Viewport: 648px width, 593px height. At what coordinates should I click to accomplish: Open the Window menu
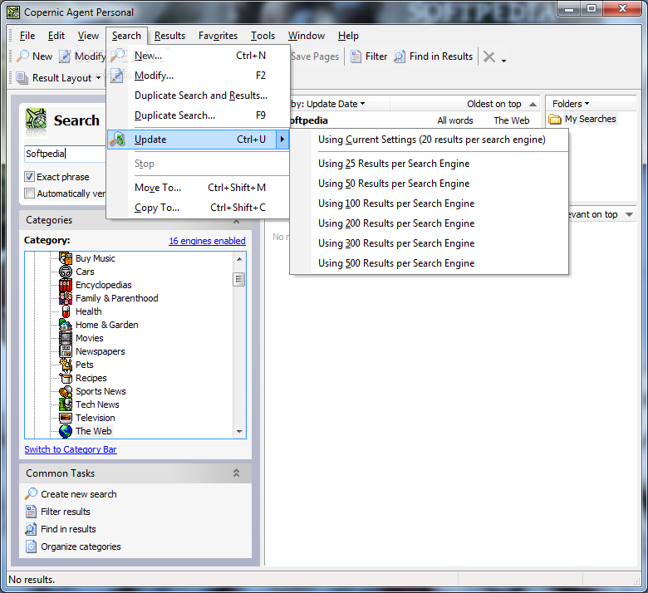(x=307, y=36)
